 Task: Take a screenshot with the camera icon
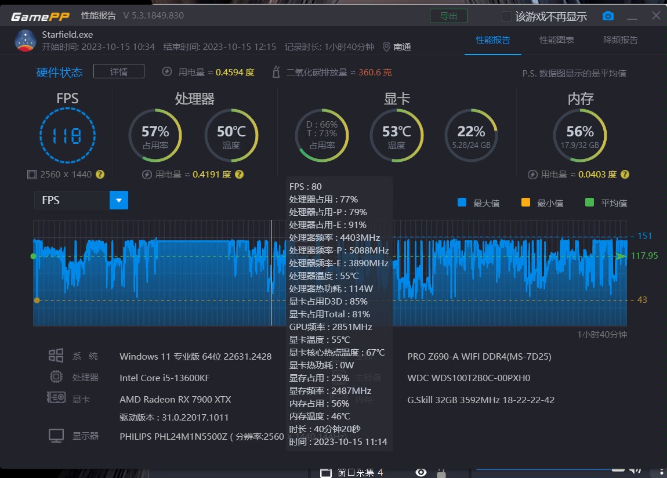pyautogui.click(x=608, y=16)
